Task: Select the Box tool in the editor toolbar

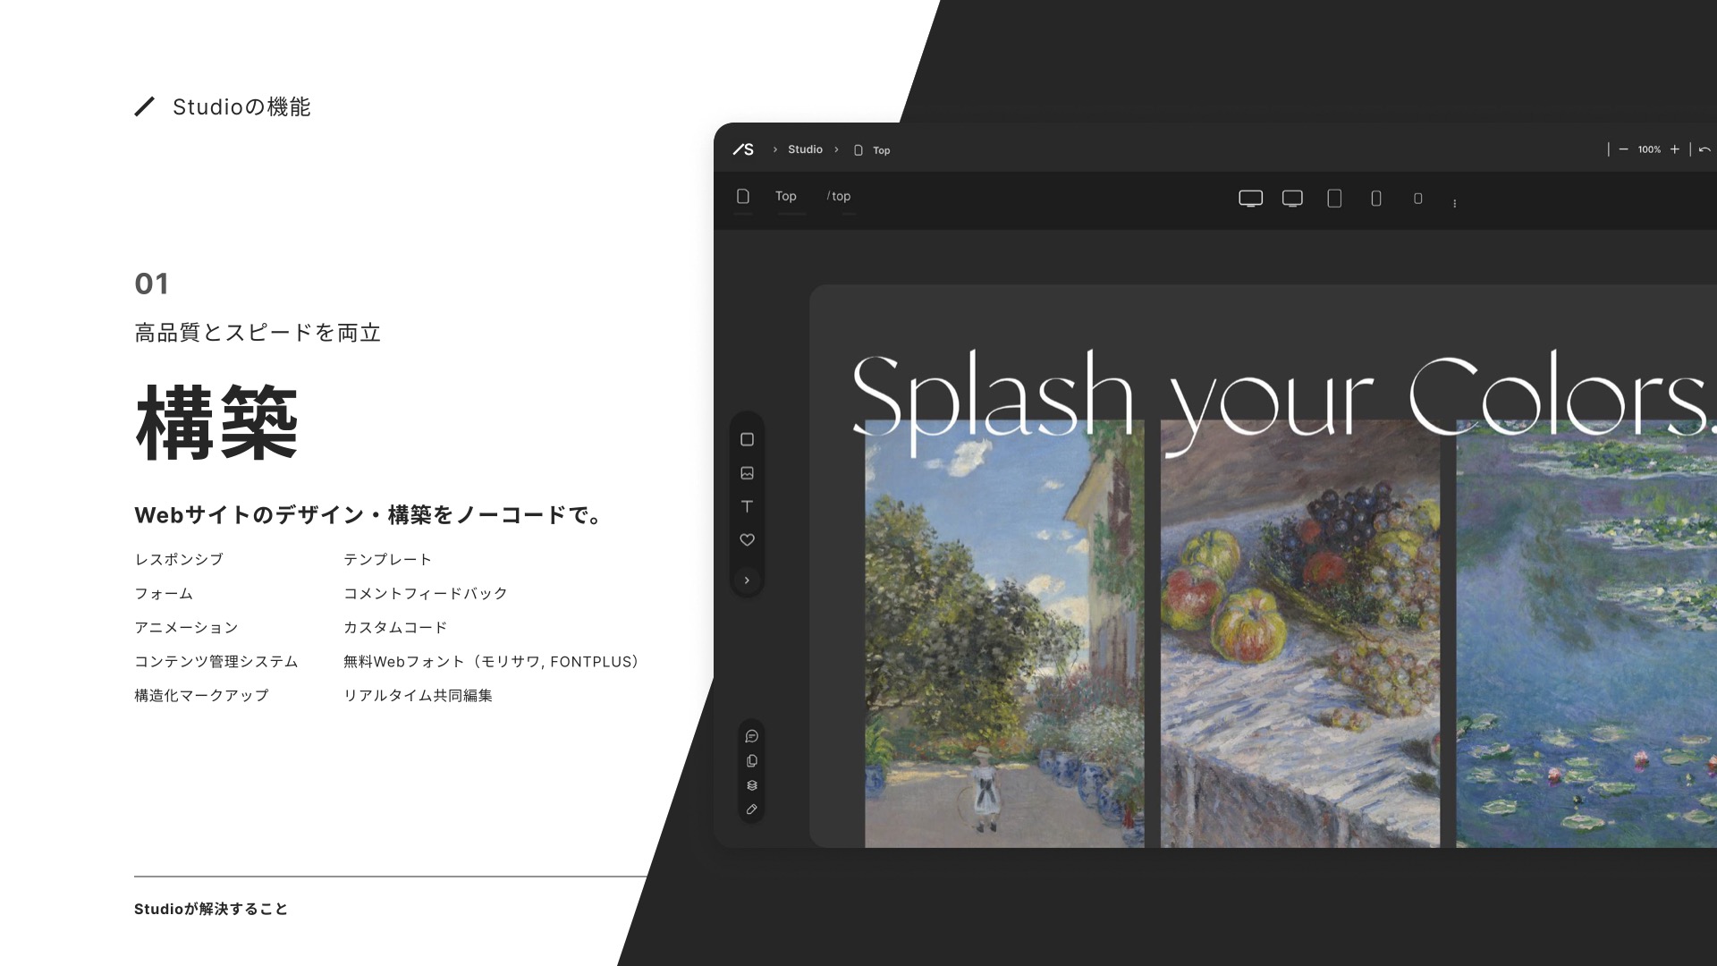Action: tap(748, 439)
